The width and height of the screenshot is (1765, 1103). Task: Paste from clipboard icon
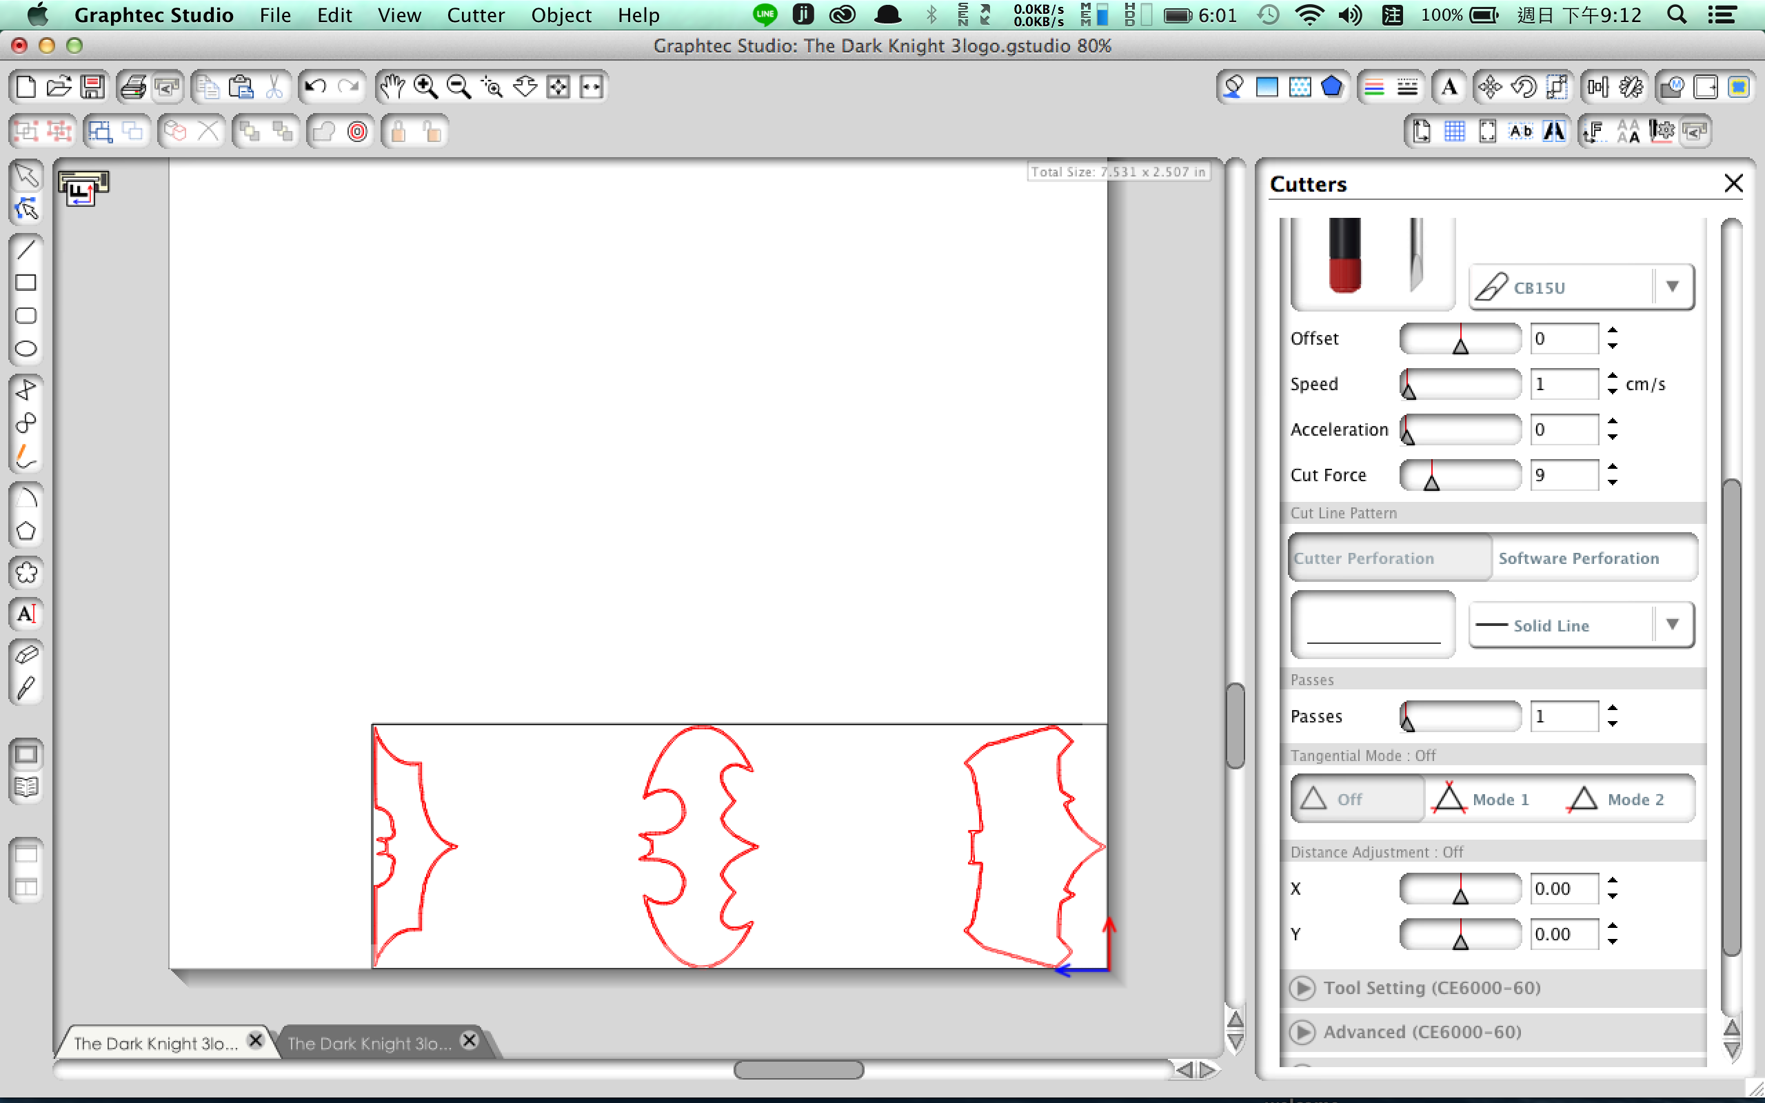pos(241,87)
